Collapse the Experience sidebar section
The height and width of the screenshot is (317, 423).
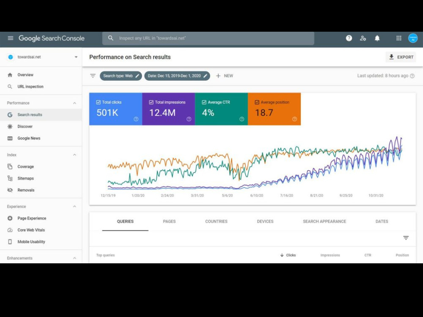74,207
